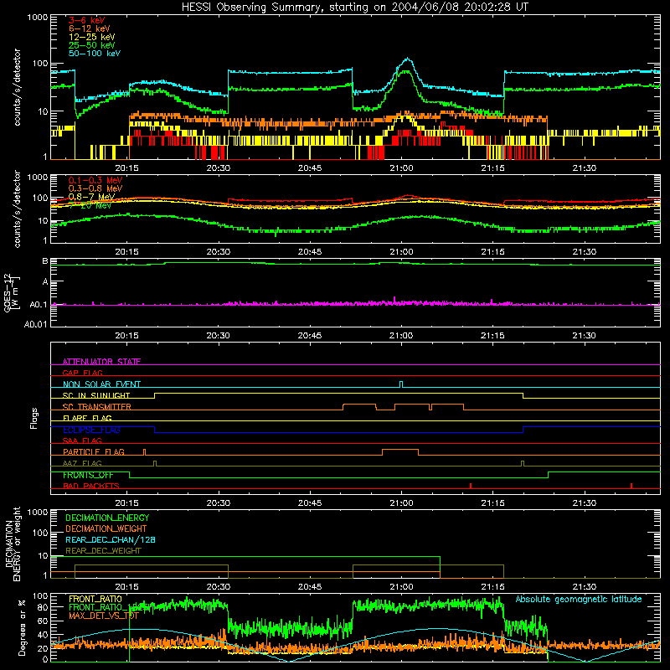Viewport: 670px width, 670px height.
Task: Click the DECIMATION_WEIGHT legend label
Action: click(x=106, y=528)
